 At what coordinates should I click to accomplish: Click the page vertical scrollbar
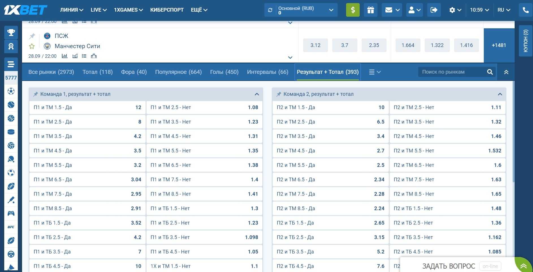point(513,142)
